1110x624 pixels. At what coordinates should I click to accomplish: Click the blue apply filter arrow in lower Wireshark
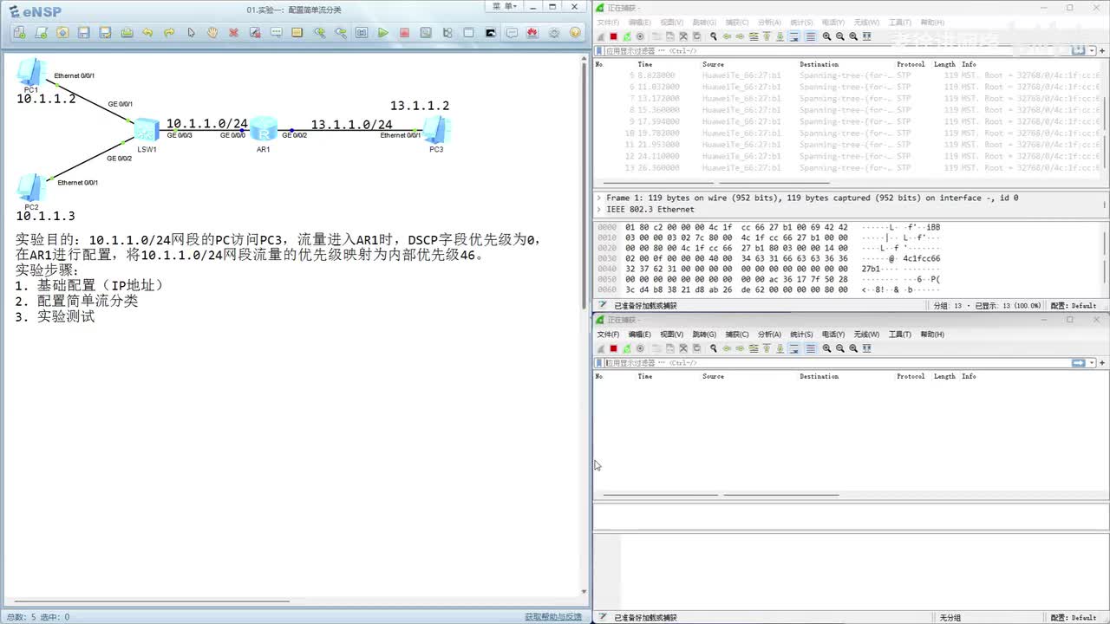[x=1078, y=362]
